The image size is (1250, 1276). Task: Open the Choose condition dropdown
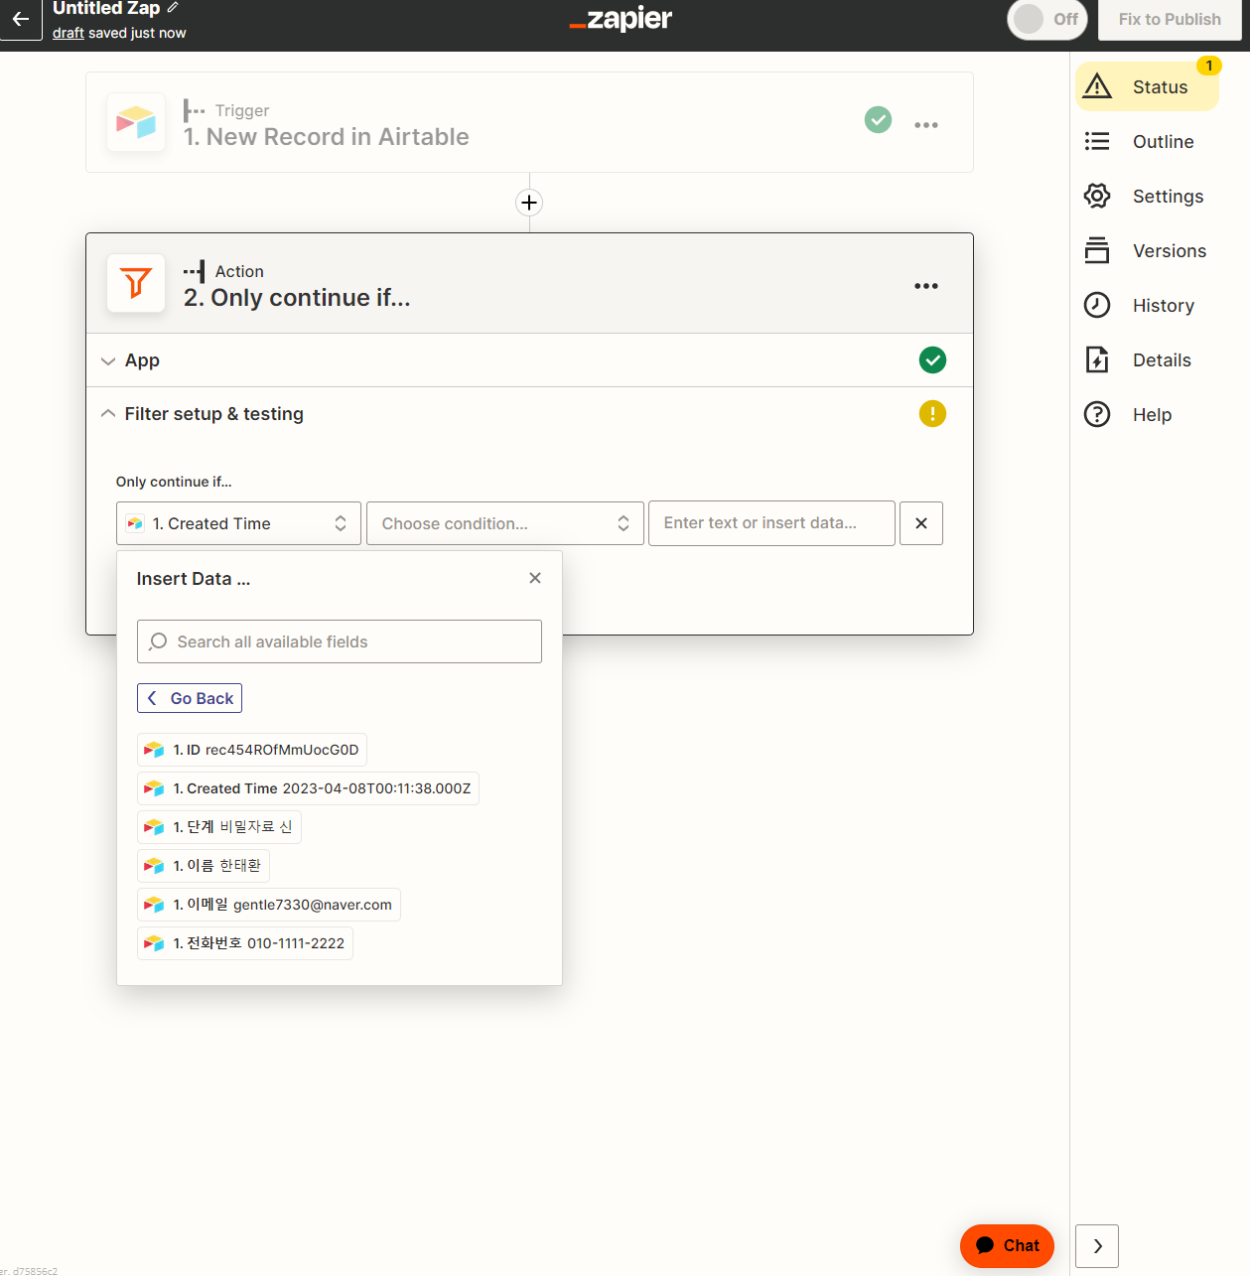505,523
